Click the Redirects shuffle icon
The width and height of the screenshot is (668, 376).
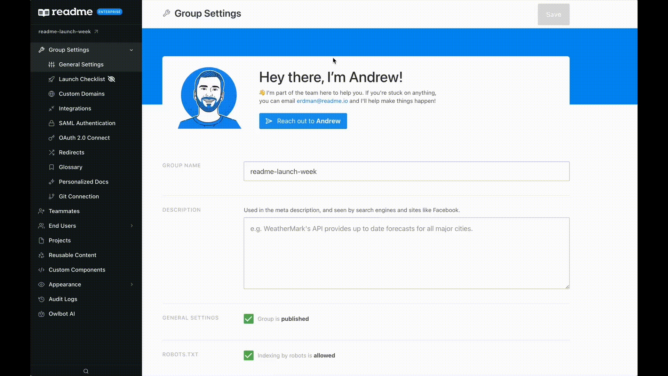point(51,152)
